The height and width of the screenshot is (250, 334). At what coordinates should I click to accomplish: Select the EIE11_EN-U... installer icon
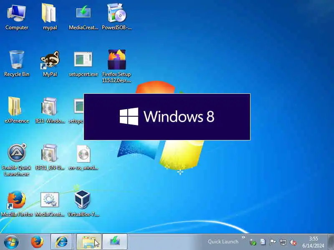pos(50,157)
